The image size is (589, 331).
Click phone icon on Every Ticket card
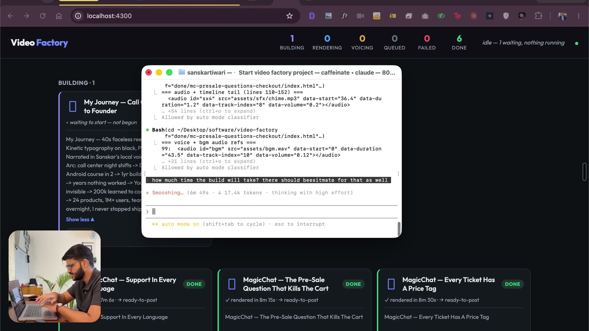391,284
